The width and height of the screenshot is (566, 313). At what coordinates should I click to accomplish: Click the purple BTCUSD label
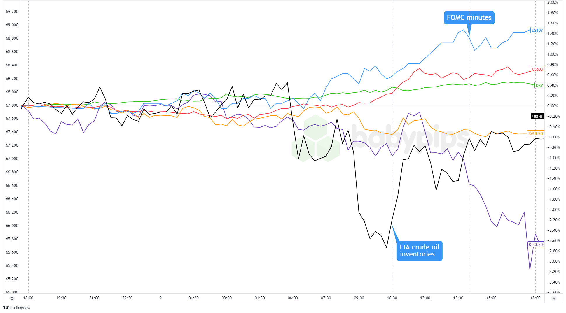536,245
